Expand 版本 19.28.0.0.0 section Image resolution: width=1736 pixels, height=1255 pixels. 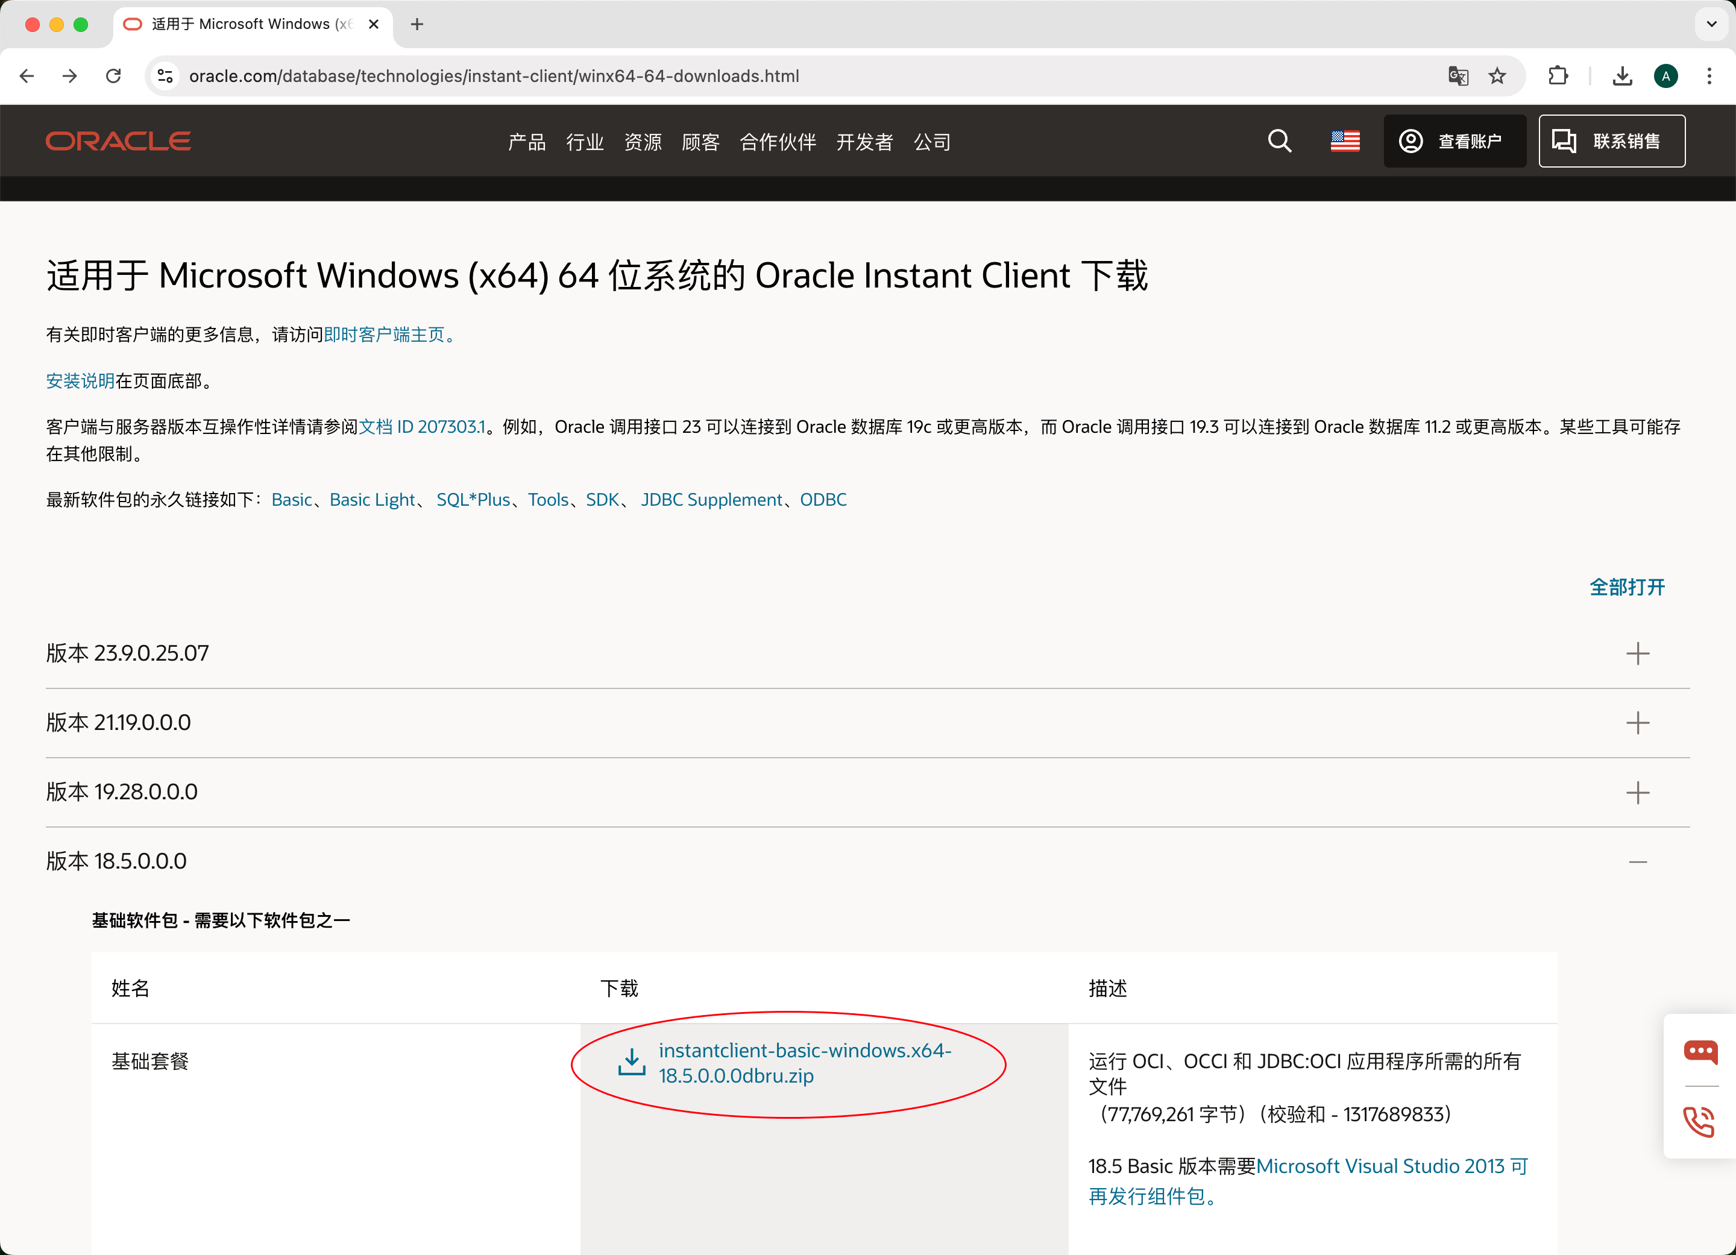(1638, 792)
